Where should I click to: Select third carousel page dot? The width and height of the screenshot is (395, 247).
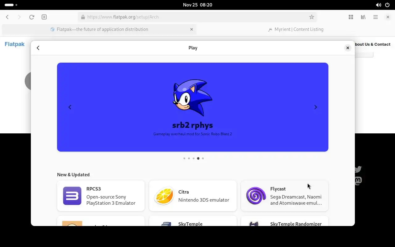193,158
